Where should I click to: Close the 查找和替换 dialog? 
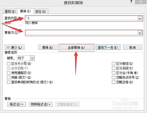(141, 2)
